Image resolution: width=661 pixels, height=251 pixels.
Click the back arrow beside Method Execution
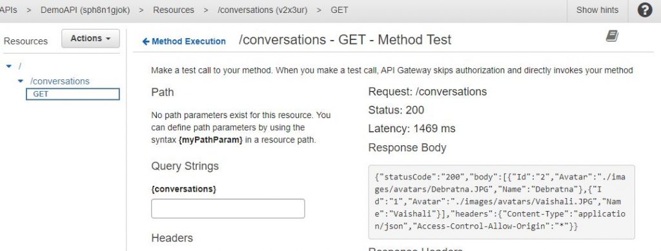click(146, 41)
